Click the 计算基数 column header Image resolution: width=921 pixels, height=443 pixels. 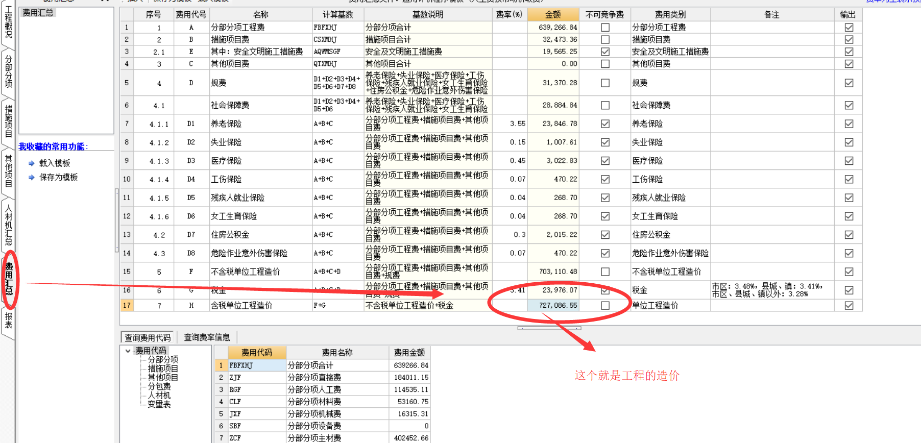point(338,15)
